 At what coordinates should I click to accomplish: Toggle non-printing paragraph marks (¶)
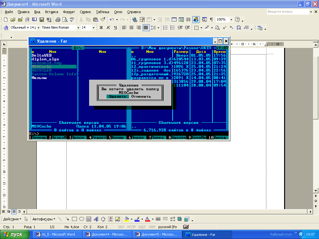pyautogui.click(x=212, y=20)
